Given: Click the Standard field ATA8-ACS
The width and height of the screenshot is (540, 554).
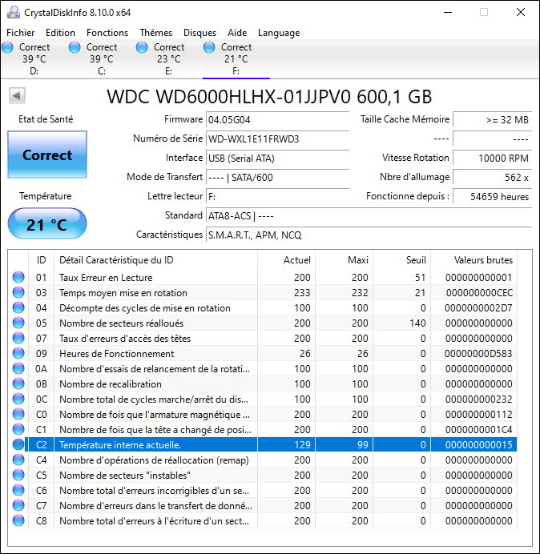Looking at the screenshot, I should (x=369, y=215).
